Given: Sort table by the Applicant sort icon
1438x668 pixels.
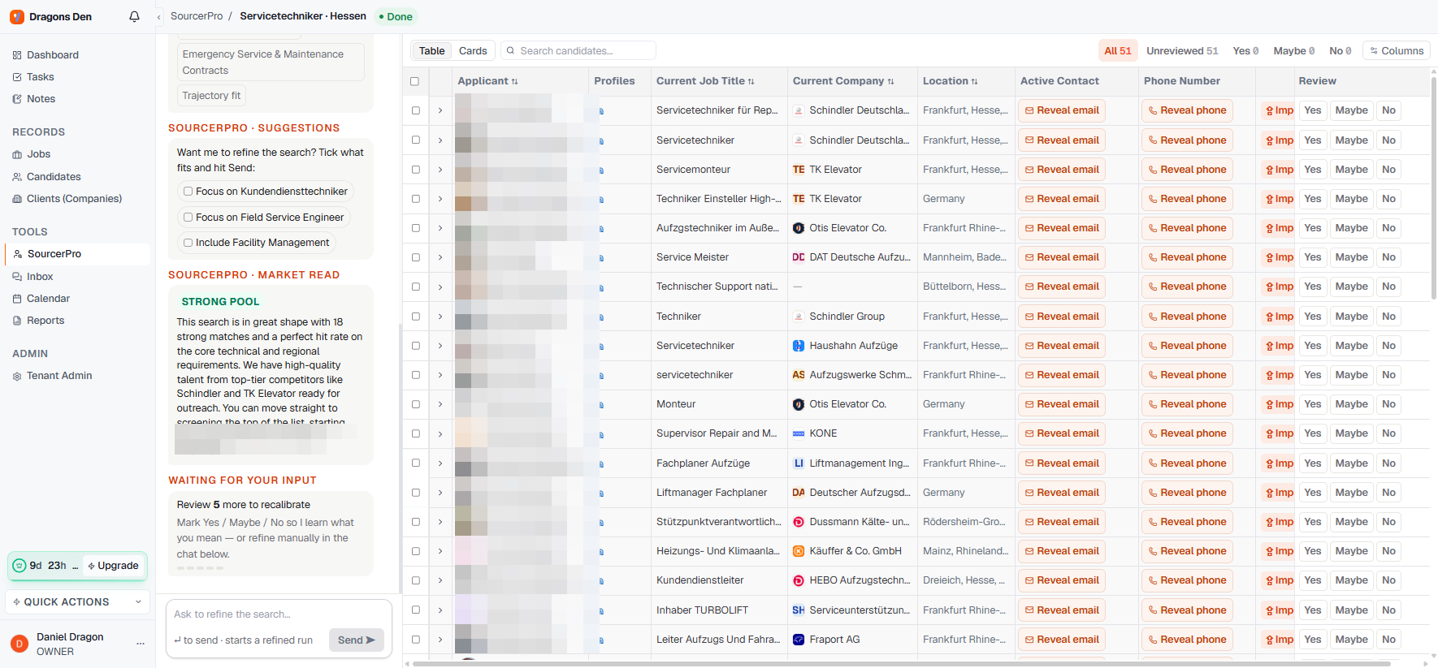Looking at the screenshot, I should [514, 81].
